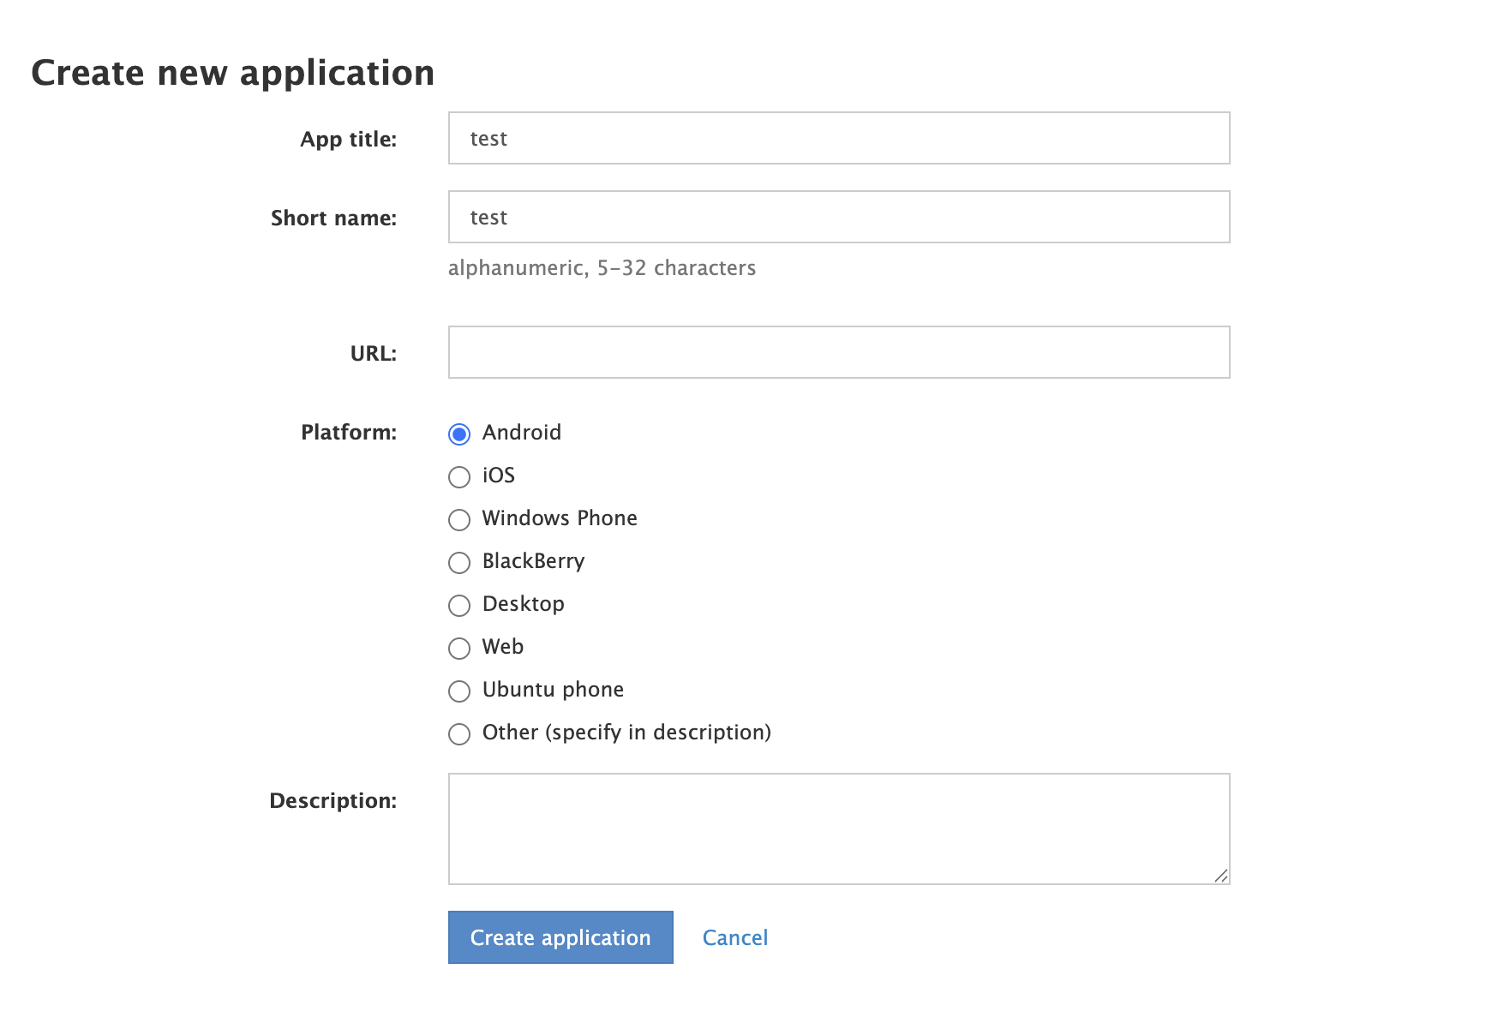Select the Android platform radio button

[459, 434]
